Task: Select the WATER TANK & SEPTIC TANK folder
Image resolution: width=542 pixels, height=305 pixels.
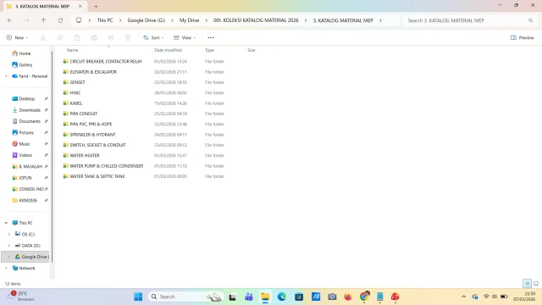Action: pyautogui.click(x=97, y=176)
